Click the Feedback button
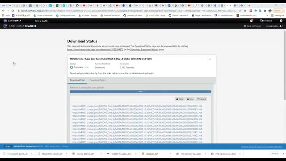The width and height of the screenshot is (286, 161). (x=266, y=21)
